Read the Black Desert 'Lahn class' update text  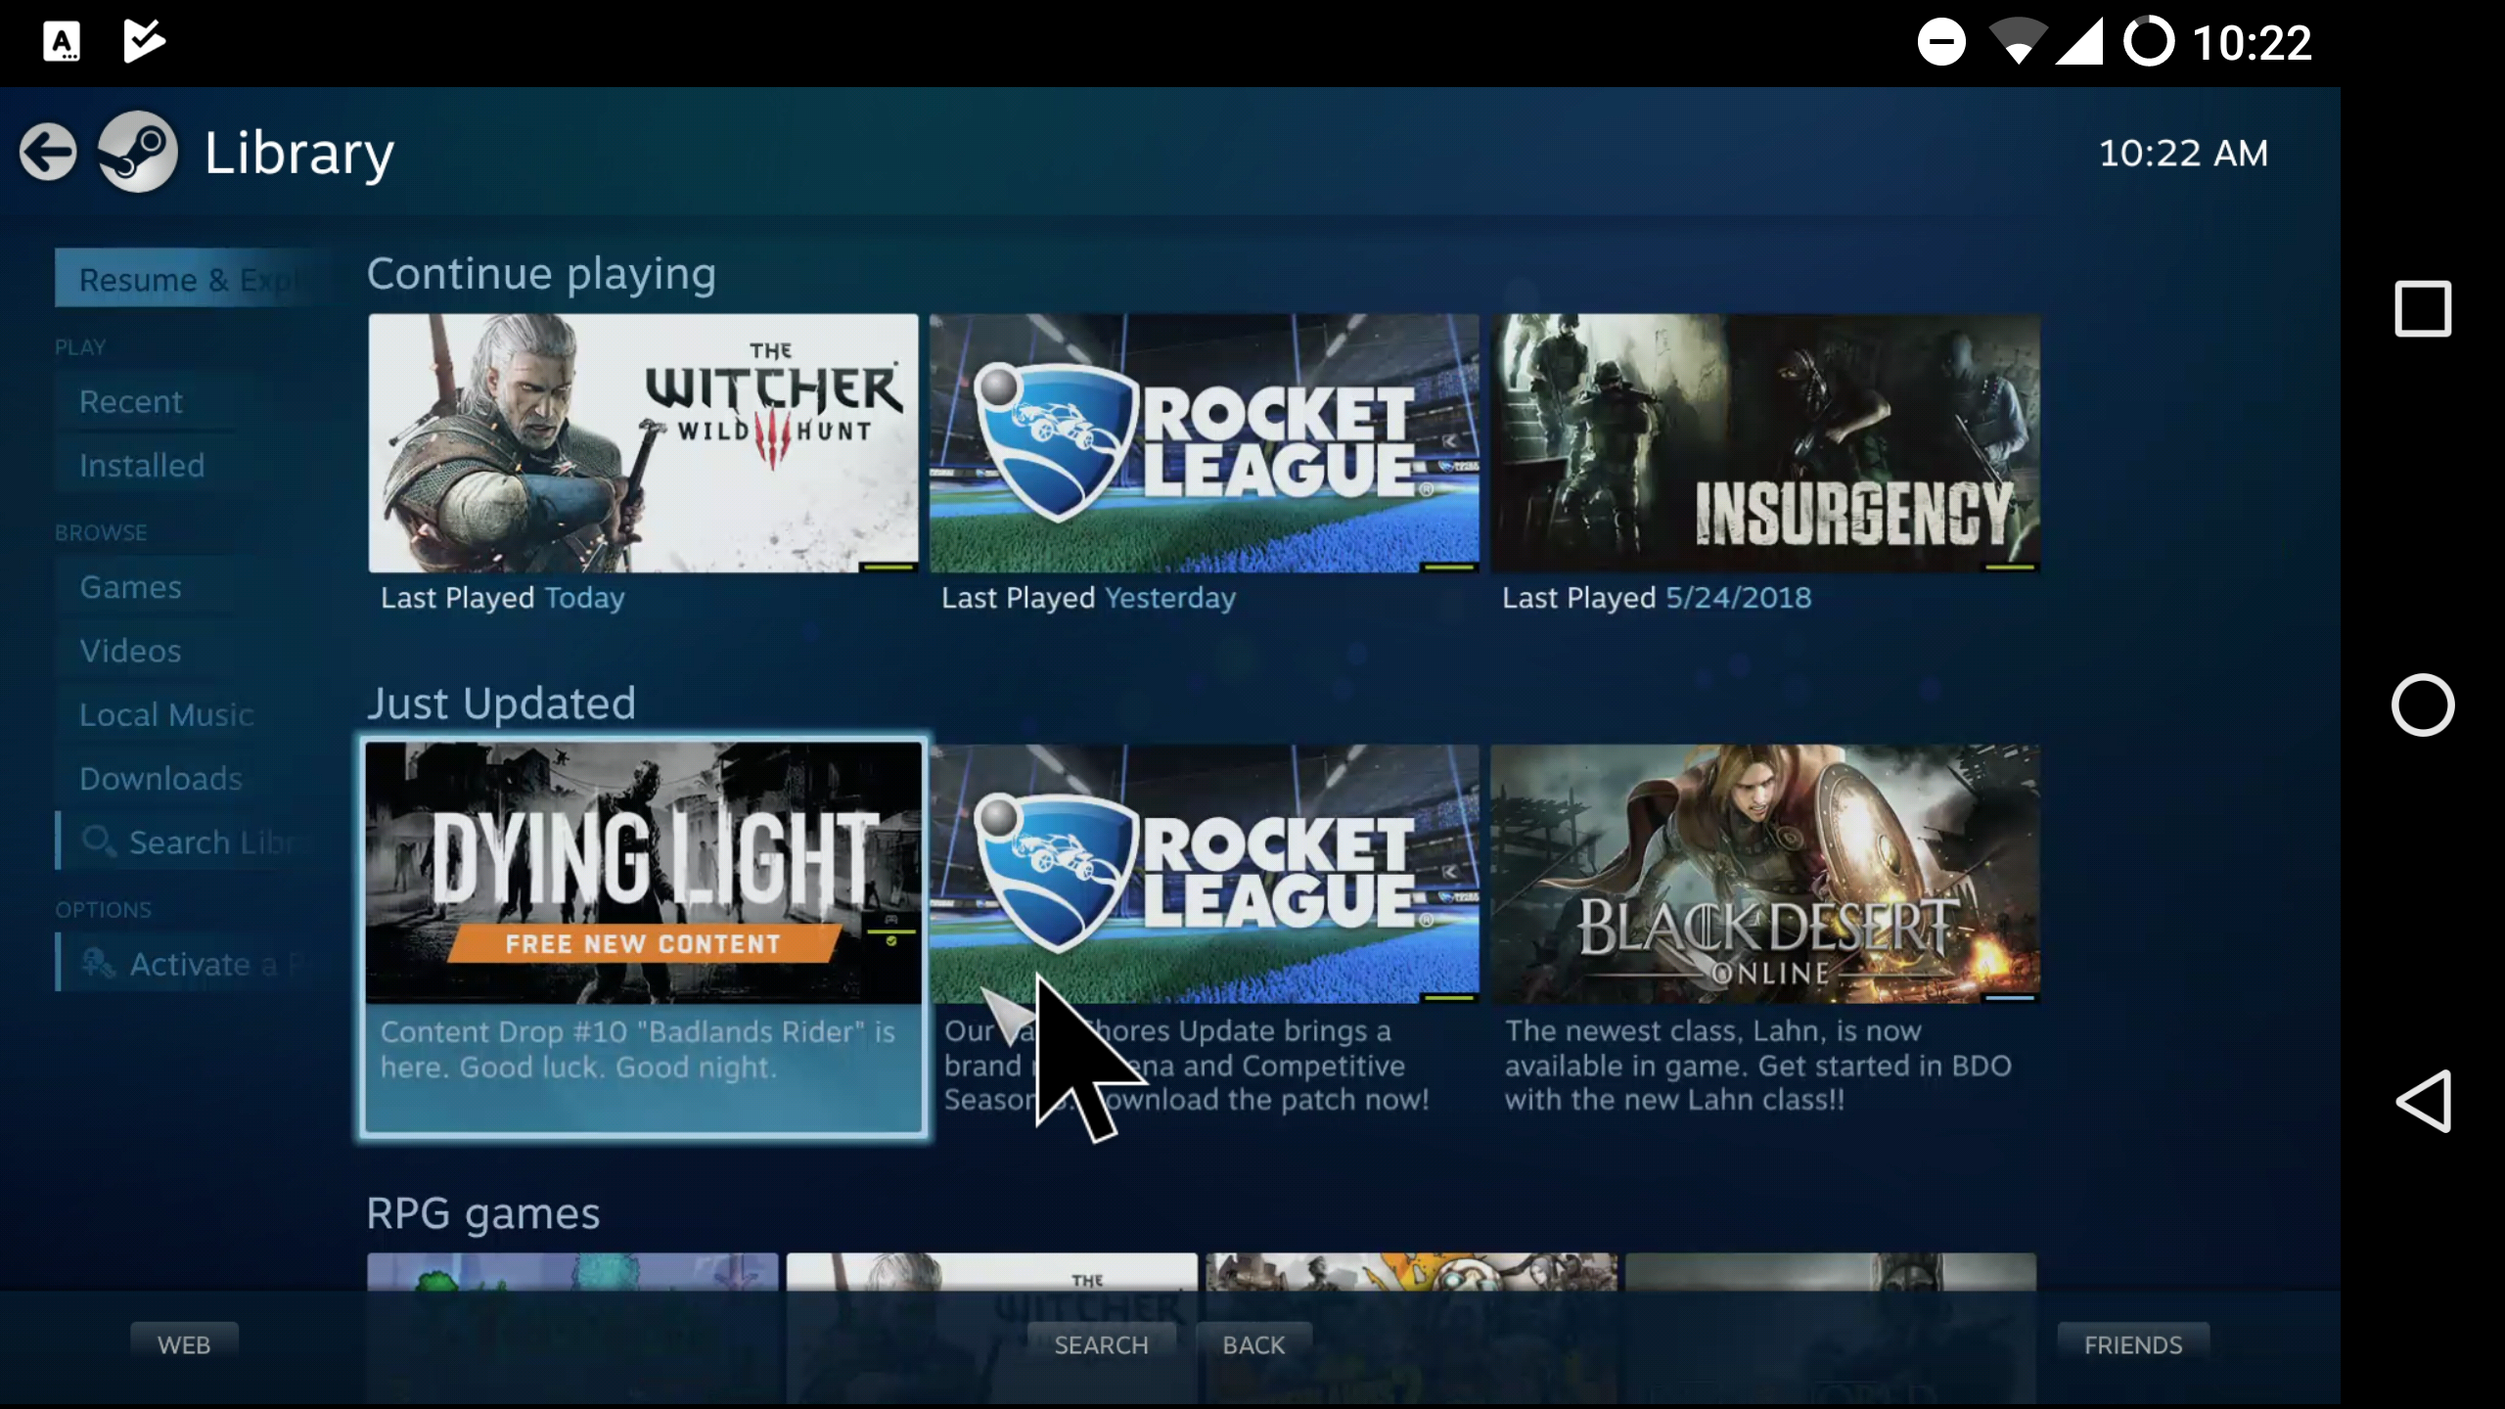(x=1758, y=1065)
